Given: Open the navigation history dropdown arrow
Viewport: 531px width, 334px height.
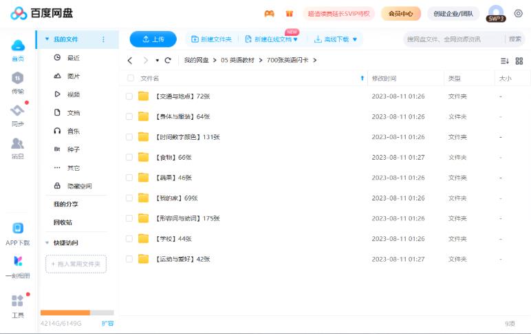Looking at the screenshot, I should tap(157, 61).
